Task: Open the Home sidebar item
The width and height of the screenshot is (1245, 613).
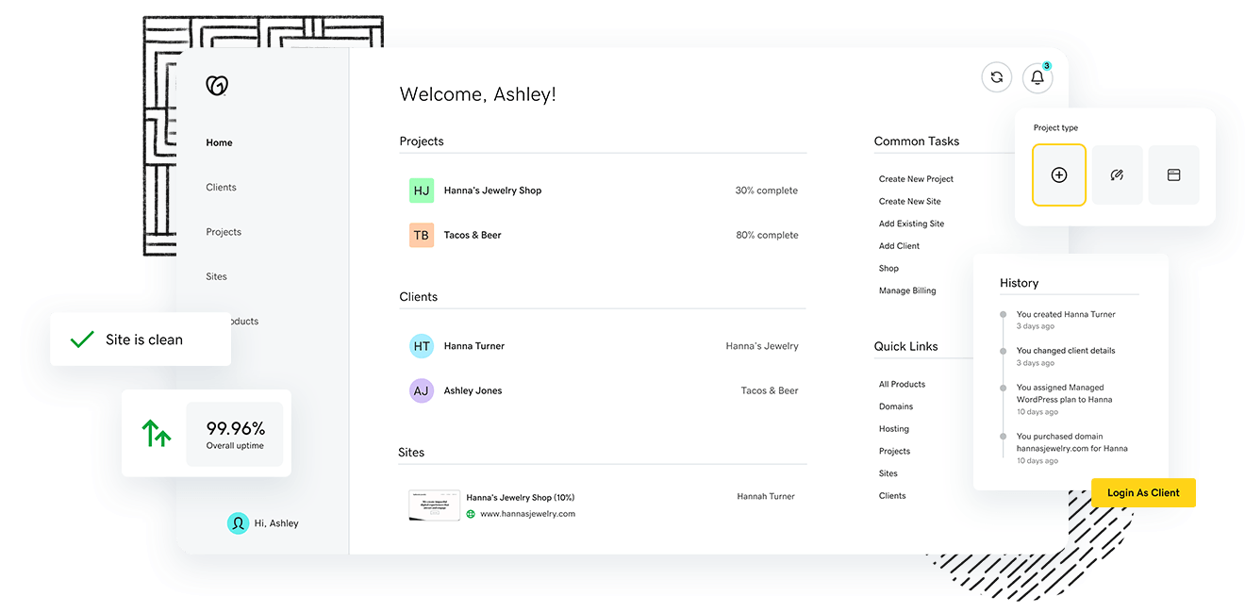Action: [219, 142]
